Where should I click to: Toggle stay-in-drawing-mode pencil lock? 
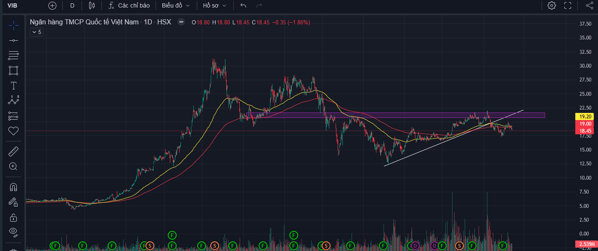click(x=13, y=202)
